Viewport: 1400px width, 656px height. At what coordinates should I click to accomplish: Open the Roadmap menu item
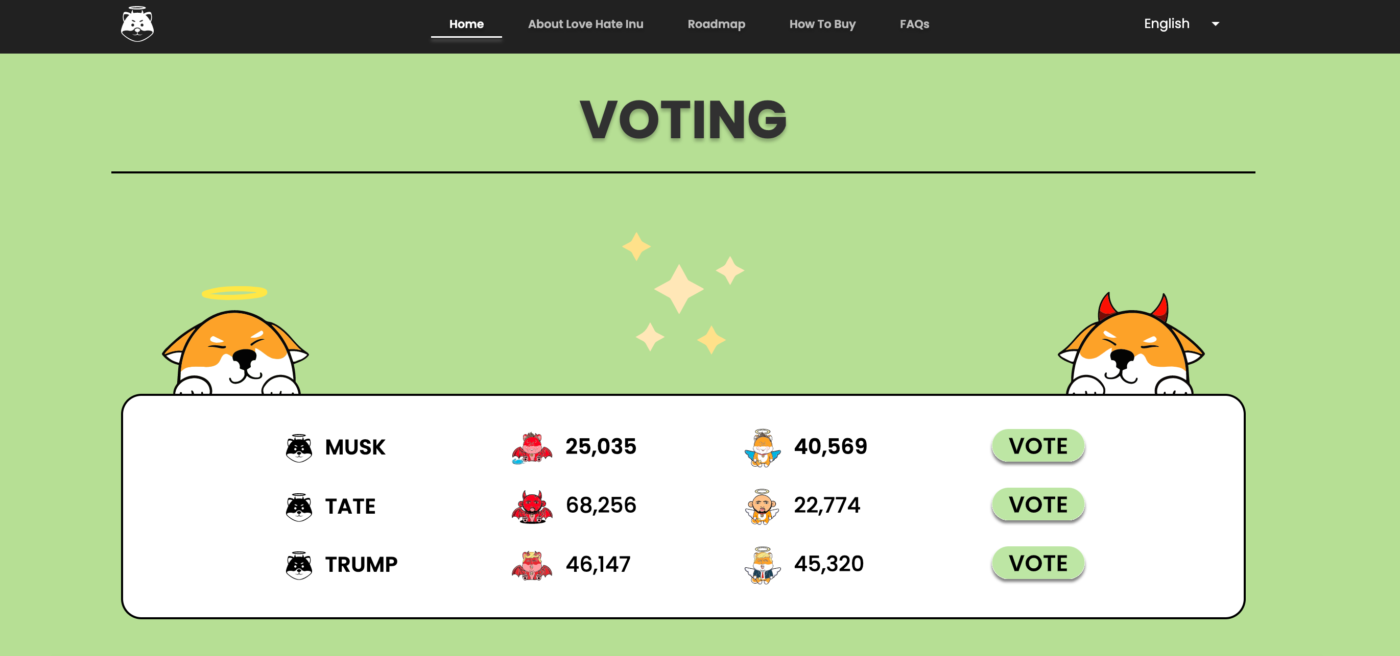716,24
